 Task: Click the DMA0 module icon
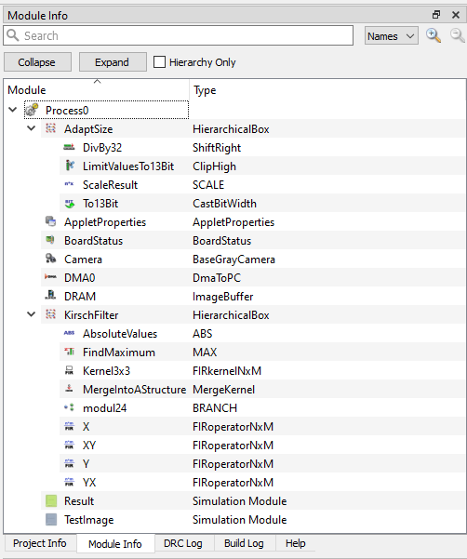(50, 277)
